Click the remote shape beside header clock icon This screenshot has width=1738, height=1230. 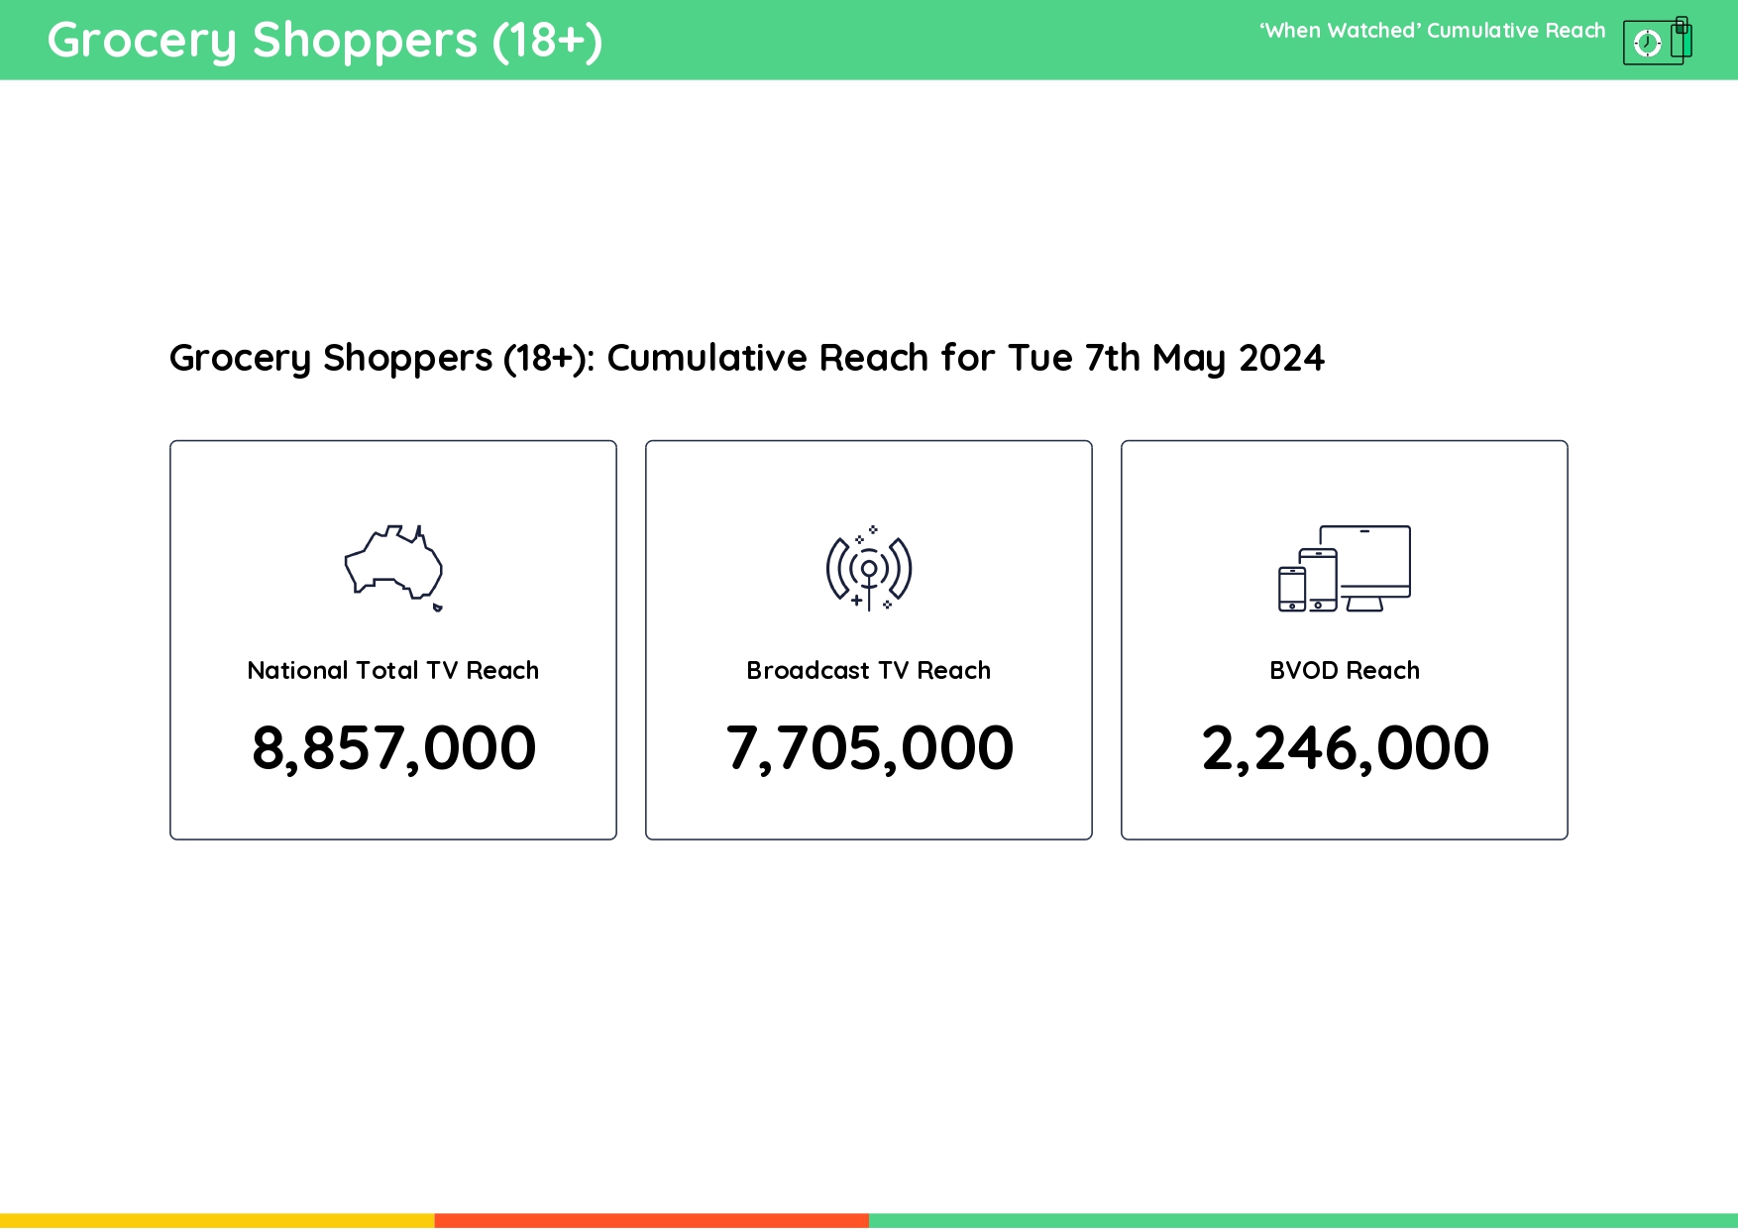coord(1682,40)
